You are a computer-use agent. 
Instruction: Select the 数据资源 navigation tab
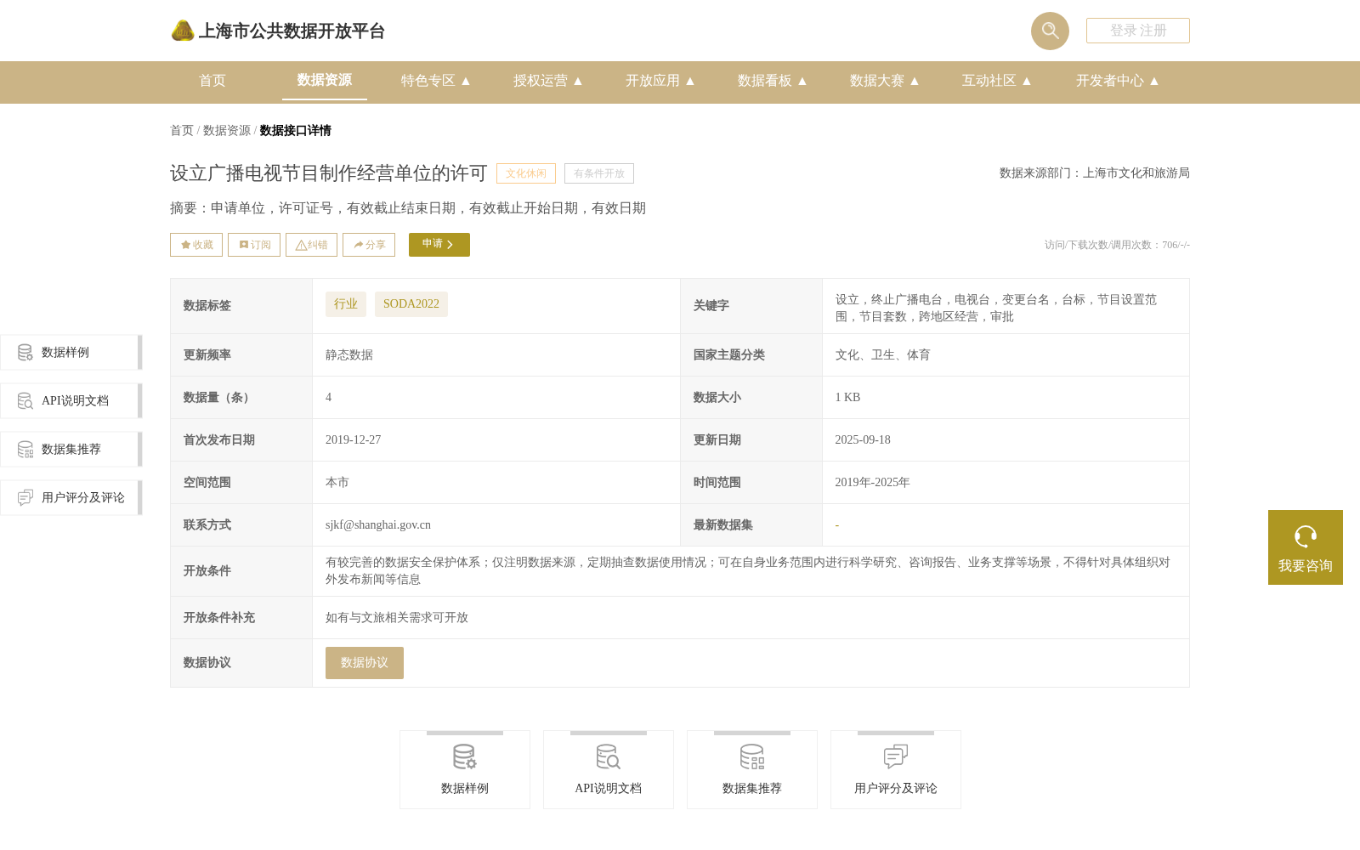pyautogui.click(x=325, y=80)
